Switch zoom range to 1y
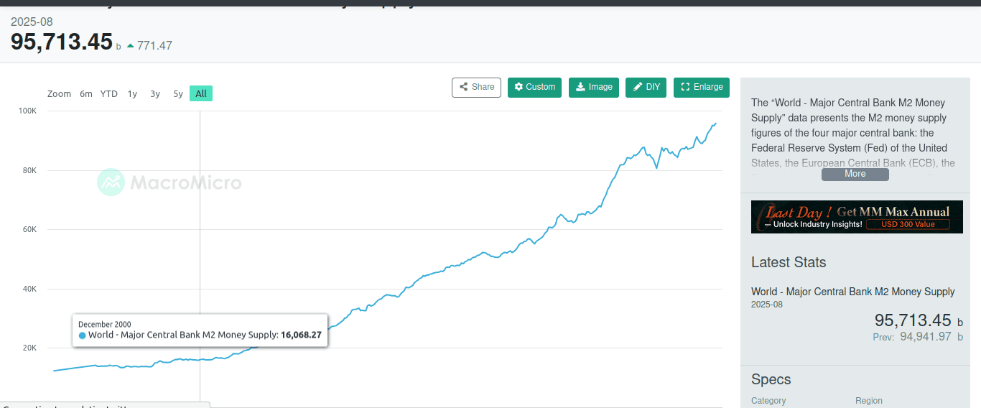Viewport: 981px width, 408px height. [x=132, y=94]
